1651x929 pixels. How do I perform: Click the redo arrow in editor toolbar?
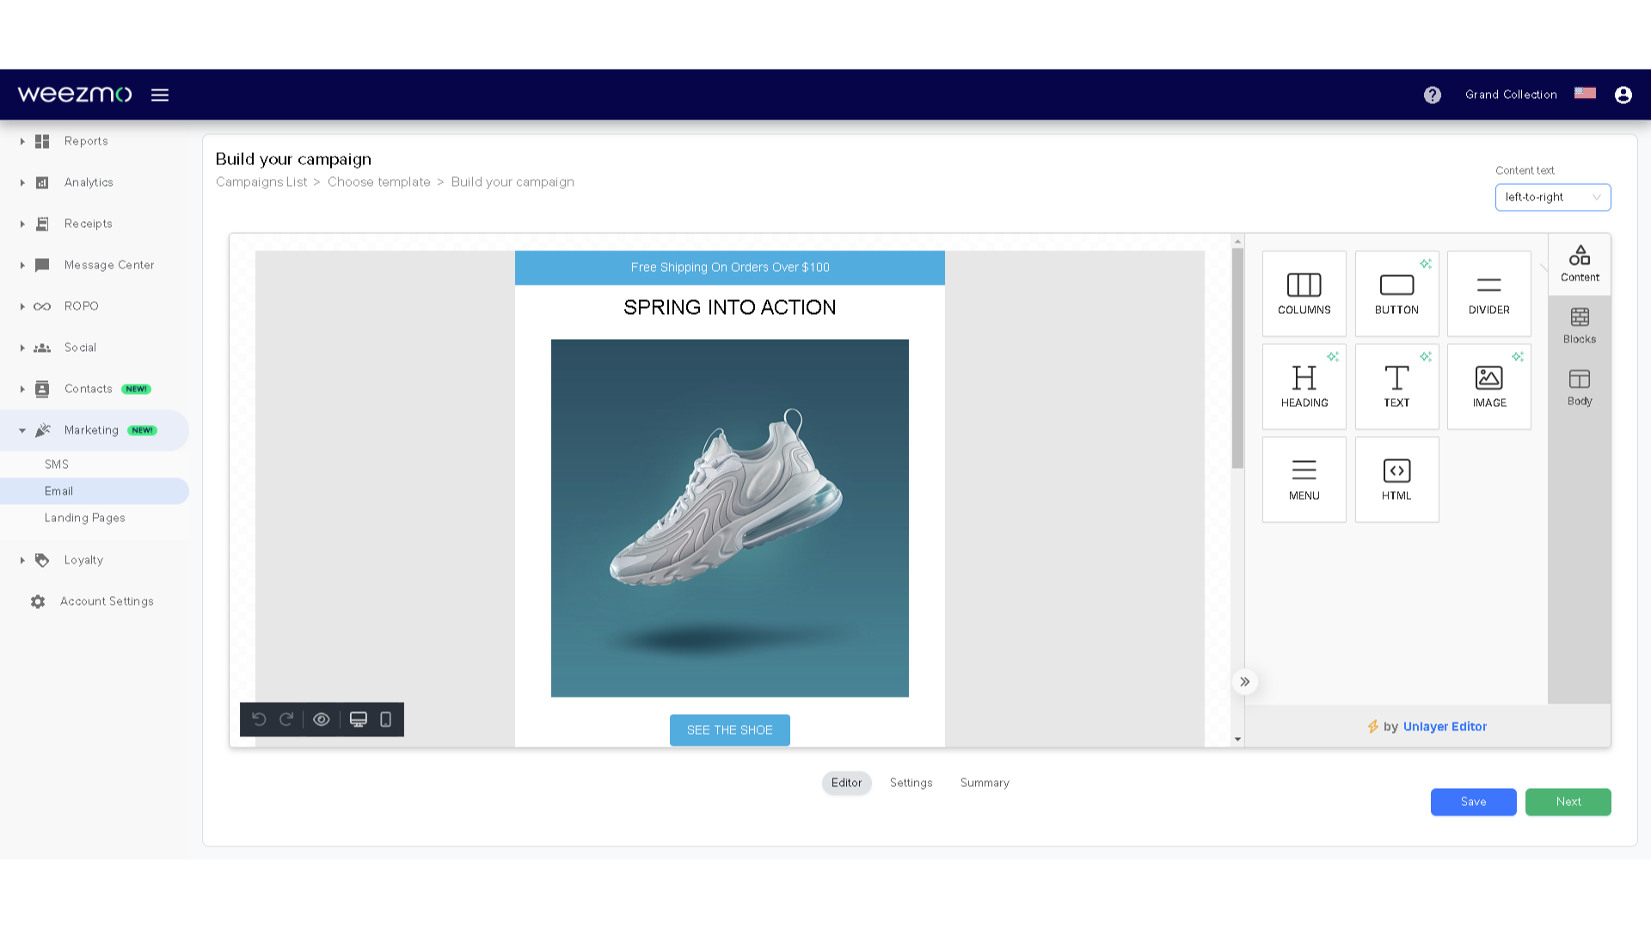tap(286, 719)
